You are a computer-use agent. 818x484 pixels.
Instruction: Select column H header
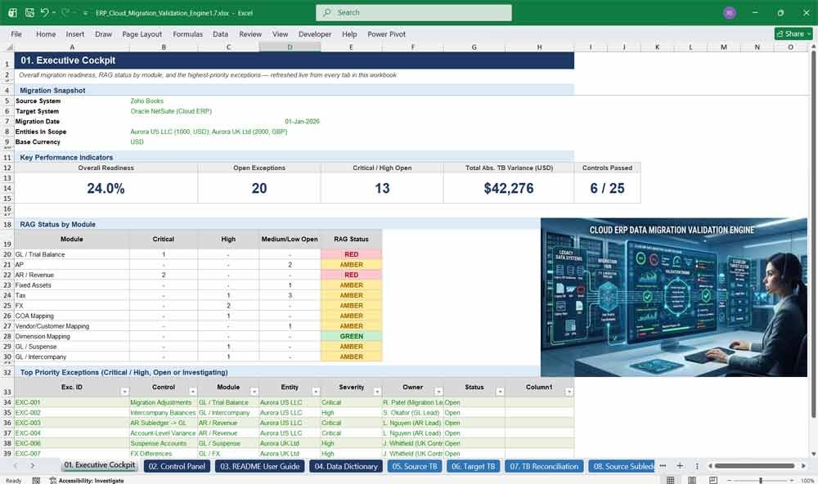539,47
